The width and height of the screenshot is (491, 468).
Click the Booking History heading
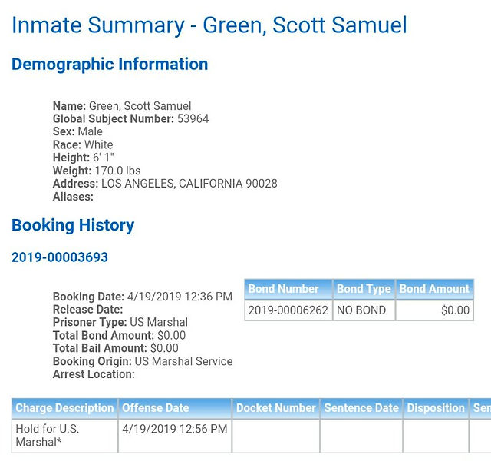[x=73, y=225]
